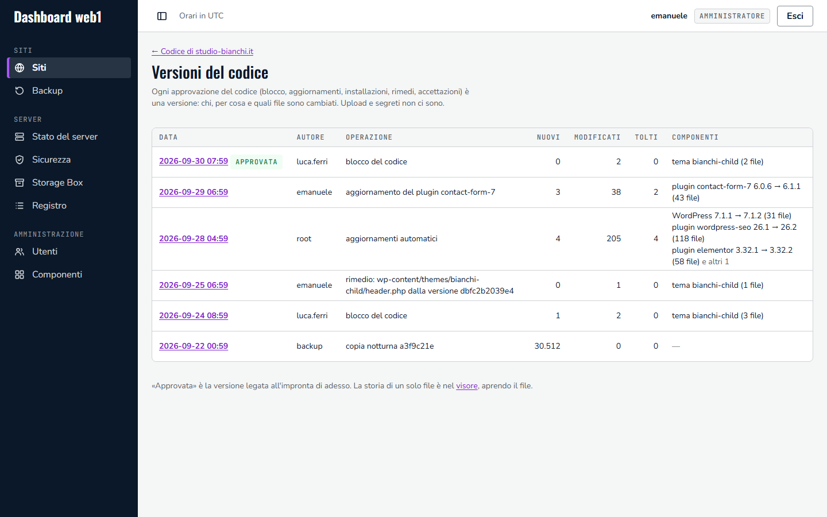
Task: Click 'aggiornamento del plugin contact-form-7' cell
Action: pos(420,192)
